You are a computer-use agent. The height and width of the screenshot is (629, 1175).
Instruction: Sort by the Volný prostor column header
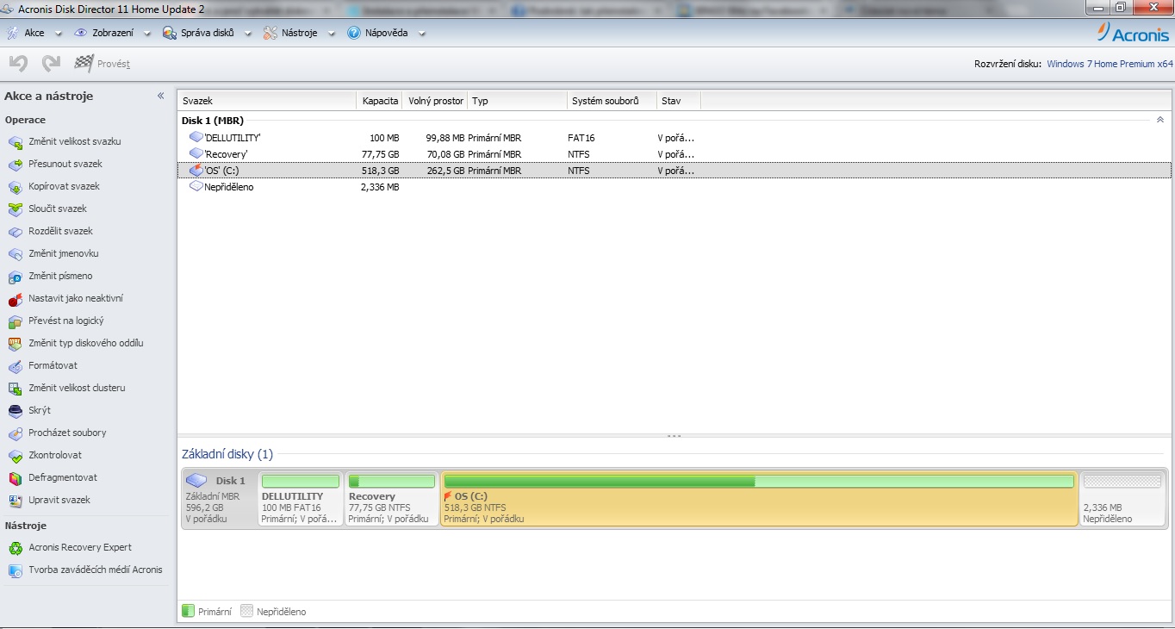(435, 101)
